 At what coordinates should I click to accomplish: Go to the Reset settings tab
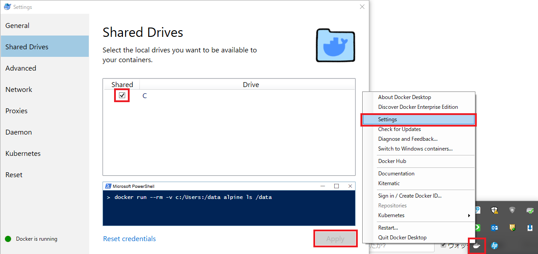44,175
